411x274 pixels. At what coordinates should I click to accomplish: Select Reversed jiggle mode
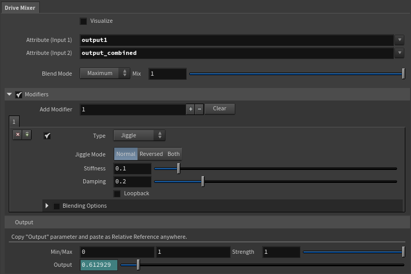pos(151,154)
